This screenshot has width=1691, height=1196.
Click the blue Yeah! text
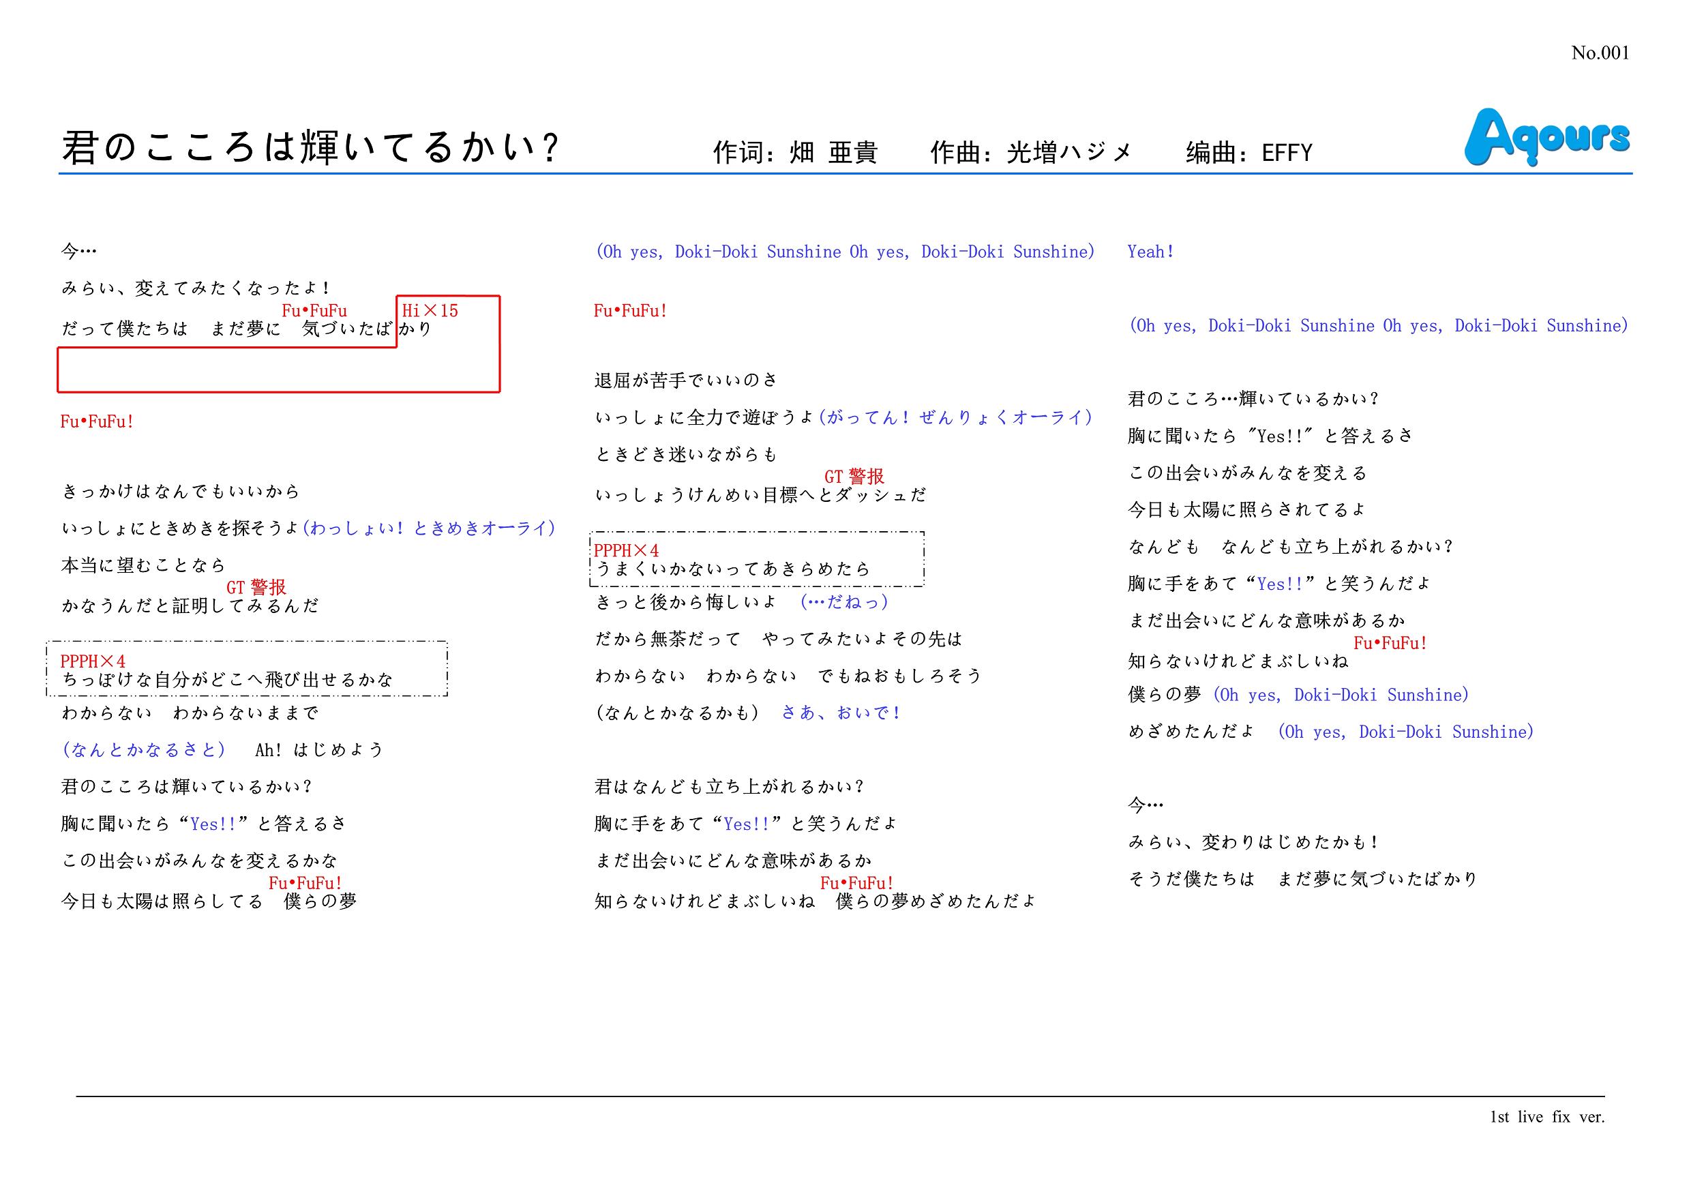(x=1150, y=252)
